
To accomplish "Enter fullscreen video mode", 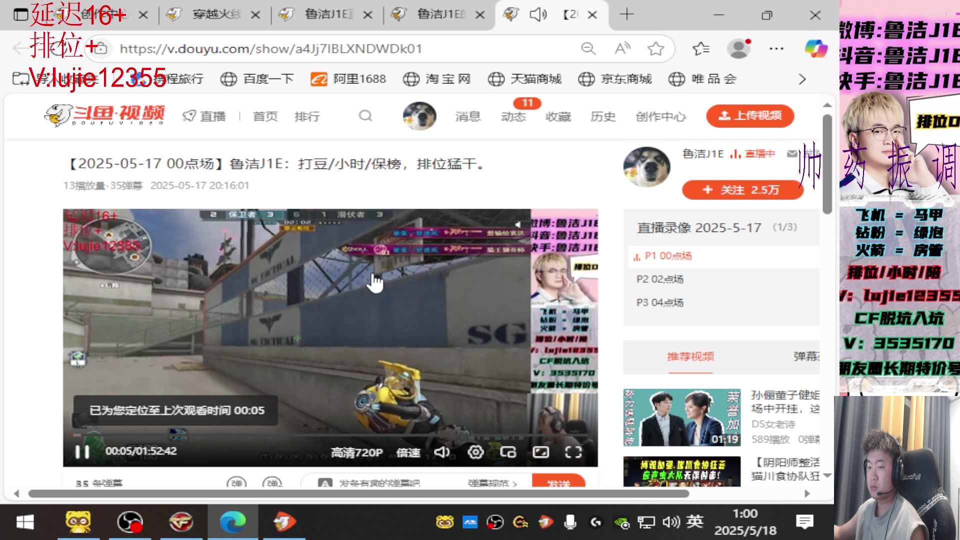I will tap(573, 452).
